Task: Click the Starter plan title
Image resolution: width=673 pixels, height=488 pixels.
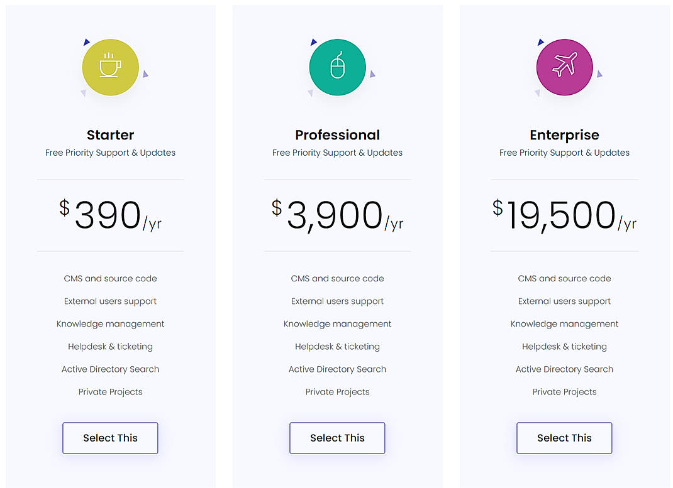Action: click(x=110, y=134)
